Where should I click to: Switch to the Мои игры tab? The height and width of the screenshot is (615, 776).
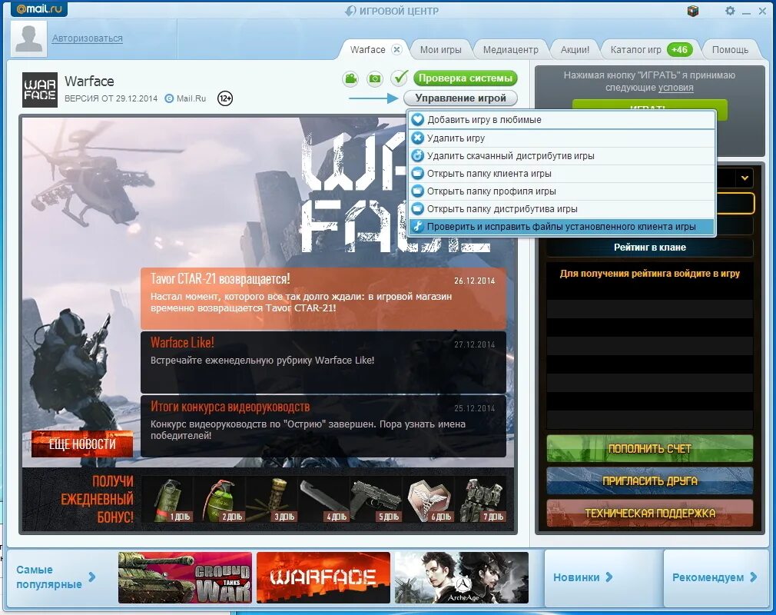point(440,49)
